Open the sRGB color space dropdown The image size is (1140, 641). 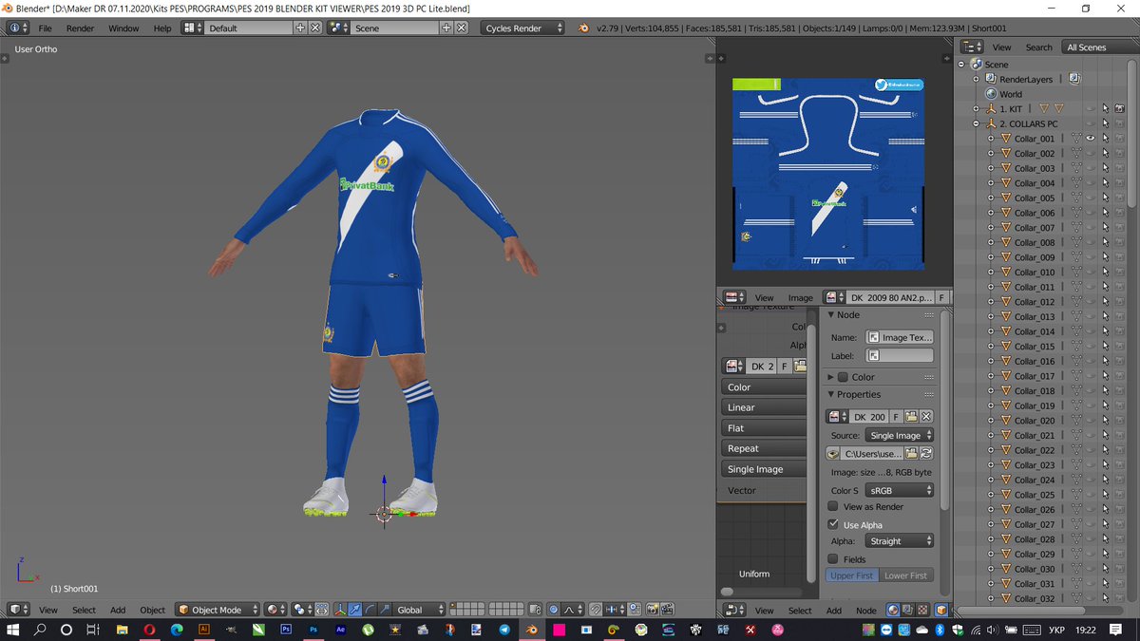click(x=900, y=491)
